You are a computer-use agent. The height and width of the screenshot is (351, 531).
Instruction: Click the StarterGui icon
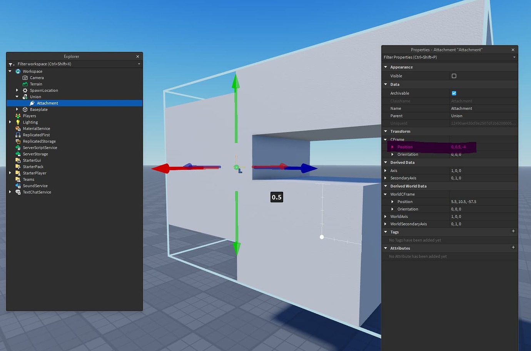click(18, 160)
